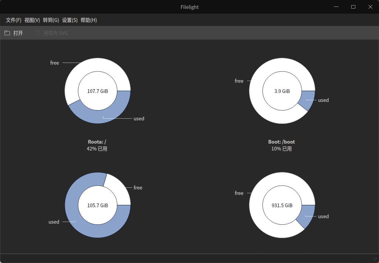Screen dimensions: 379x263
Task: Click the 3.9 GiB center text
Action: tap(282, 91)
